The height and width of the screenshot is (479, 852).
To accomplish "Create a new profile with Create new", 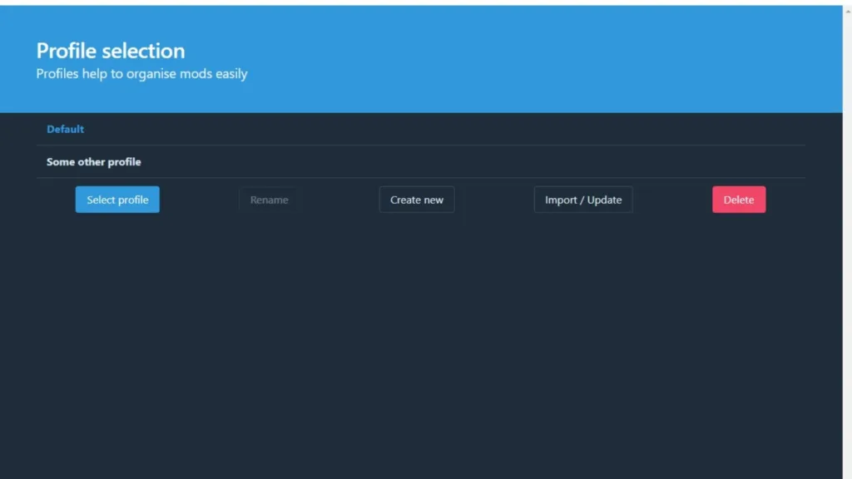I will click(x=417, y=200).
